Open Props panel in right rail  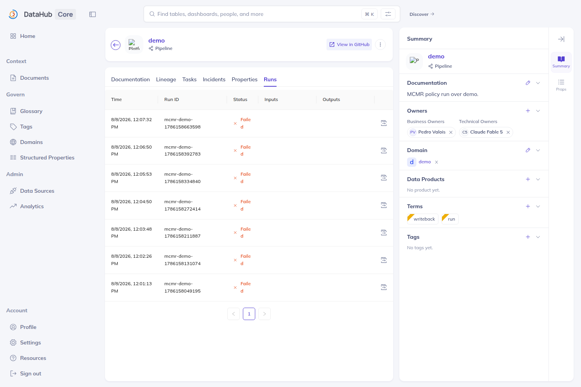click(x=561, y=85)
